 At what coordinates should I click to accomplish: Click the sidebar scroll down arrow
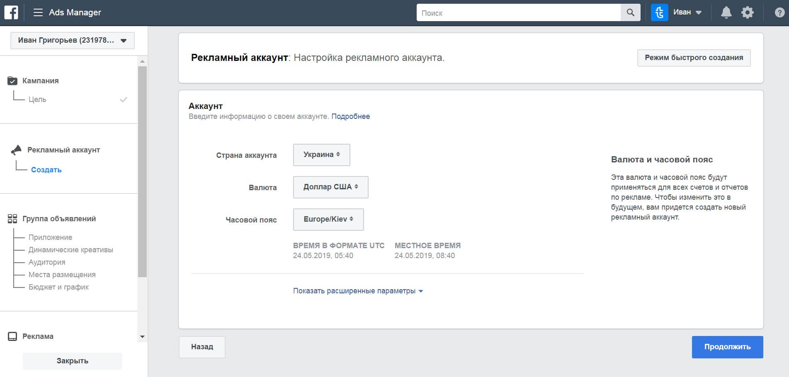pyautogui.click(x=142, y=337)
